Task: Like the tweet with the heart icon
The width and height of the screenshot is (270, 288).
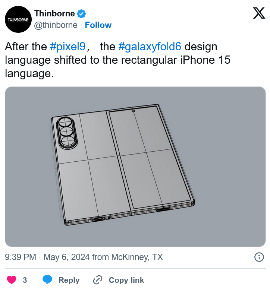Action: pyautogui.click(x=12, y=280)
